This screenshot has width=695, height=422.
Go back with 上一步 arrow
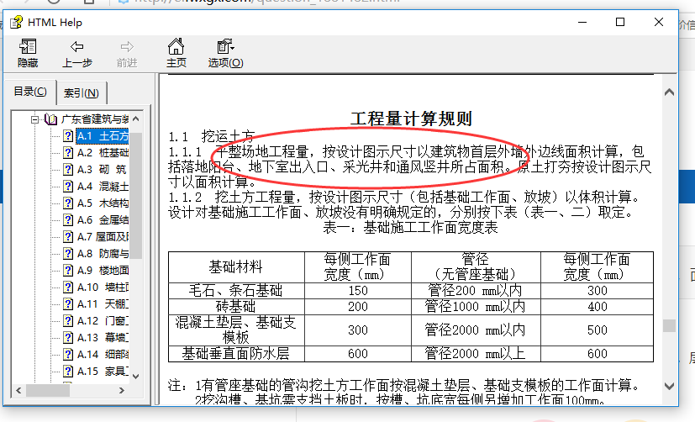coord(76,46)
